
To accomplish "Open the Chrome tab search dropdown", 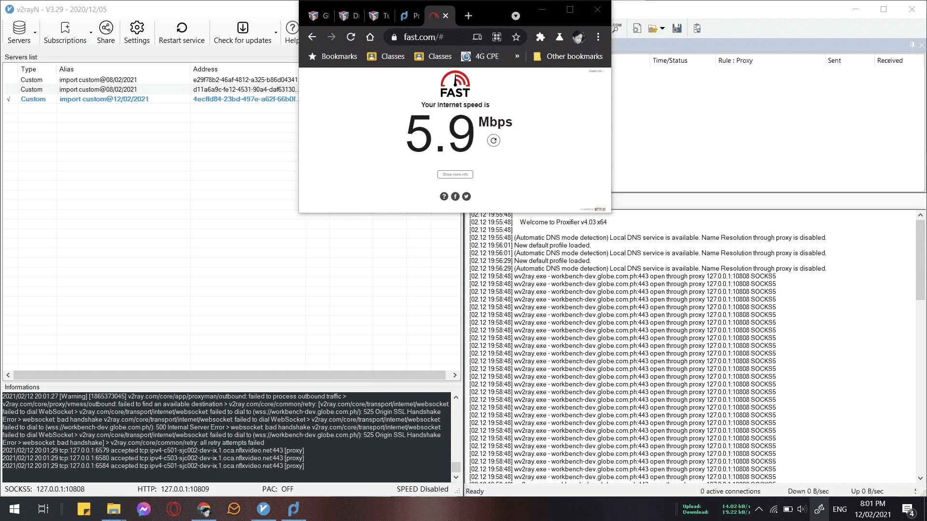I will [516, 16].
